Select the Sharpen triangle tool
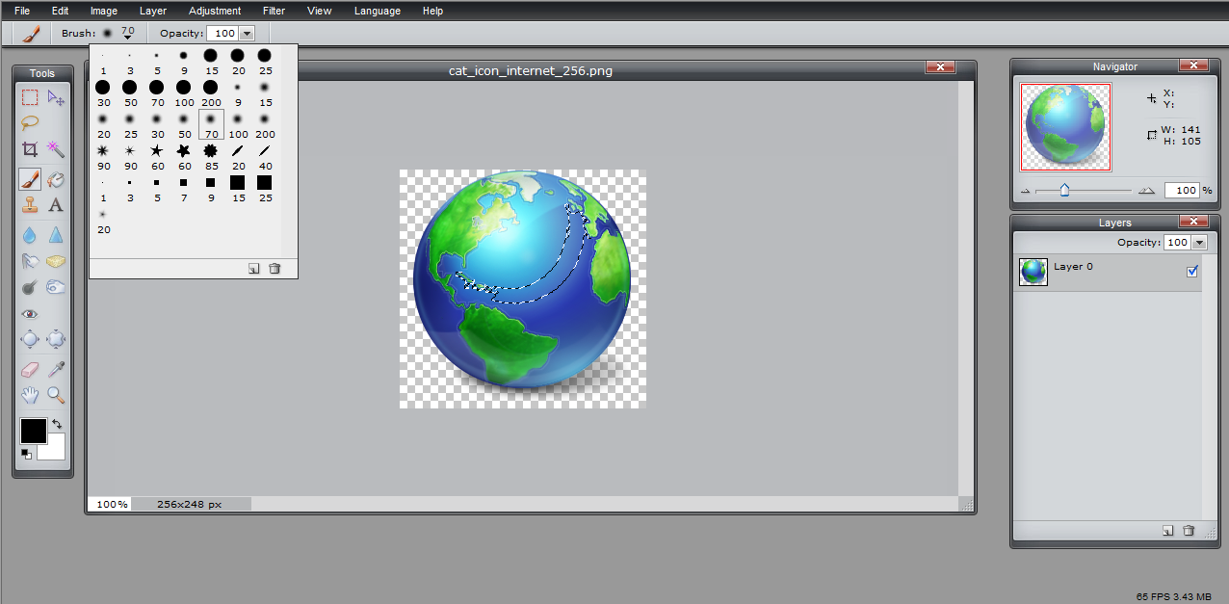Image resolution: width=1229 pixels, height=604 pixels. pyautogui.click(x=56, y=234)
